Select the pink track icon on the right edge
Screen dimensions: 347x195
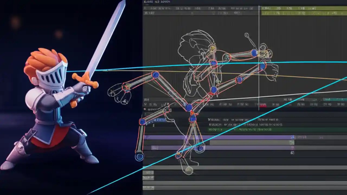(292, 147)
